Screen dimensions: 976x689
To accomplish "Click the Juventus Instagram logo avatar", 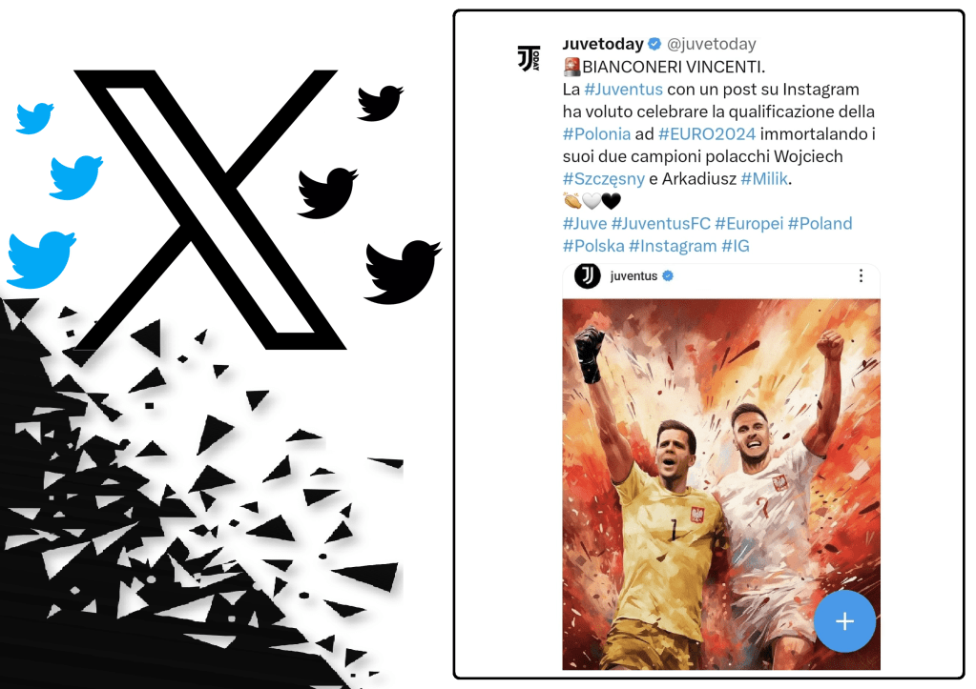I will [x=587, y=276].
